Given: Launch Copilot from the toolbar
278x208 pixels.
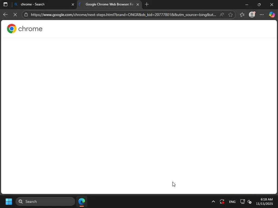Looking at the screenshot, I should [272, 15].
